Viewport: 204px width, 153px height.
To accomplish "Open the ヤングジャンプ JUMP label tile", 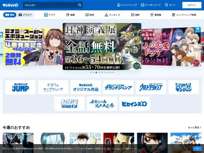I will coord(20,87).
